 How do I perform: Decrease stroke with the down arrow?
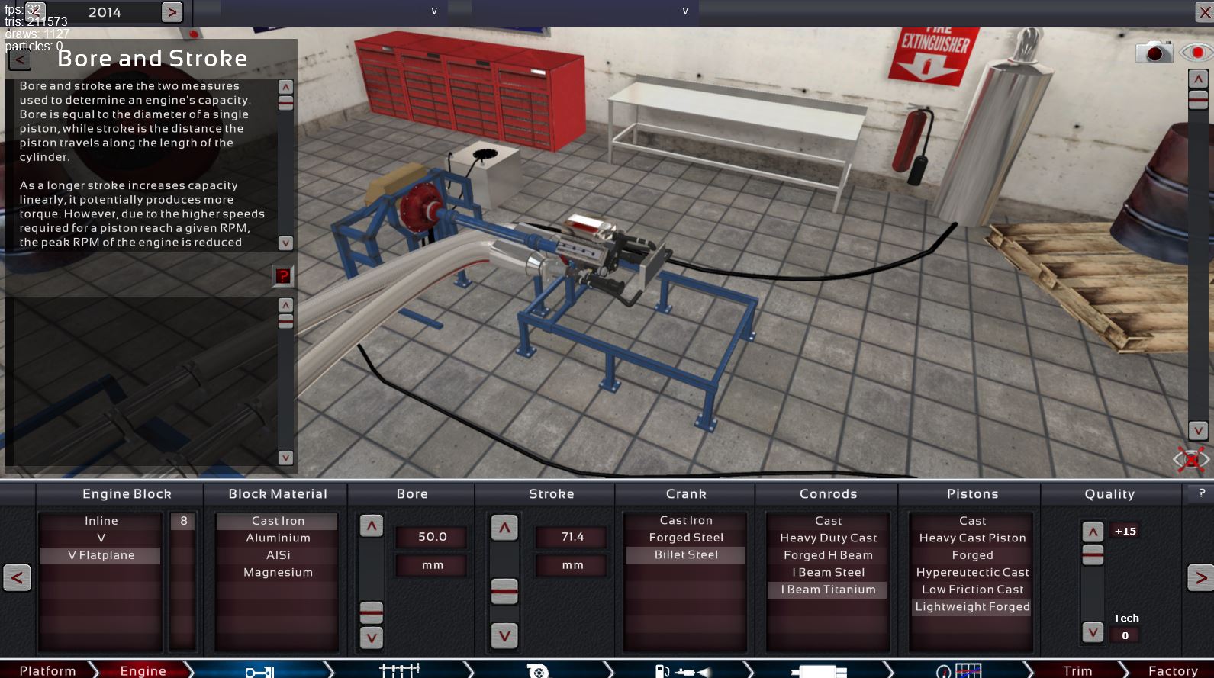504,635
